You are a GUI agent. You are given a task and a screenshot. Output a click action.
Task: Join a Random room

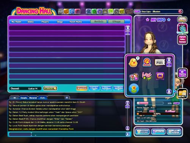106,88
